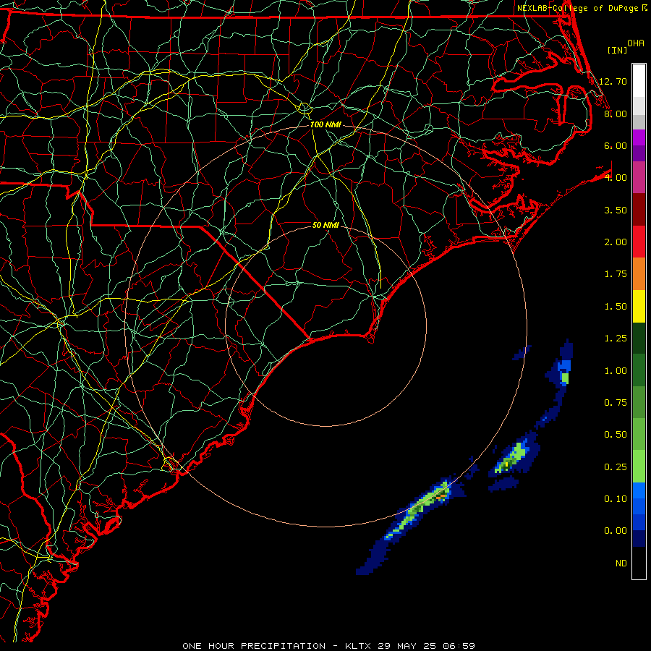
Task: Click the 2.00 scale value
Action: (x=616, y=242)
